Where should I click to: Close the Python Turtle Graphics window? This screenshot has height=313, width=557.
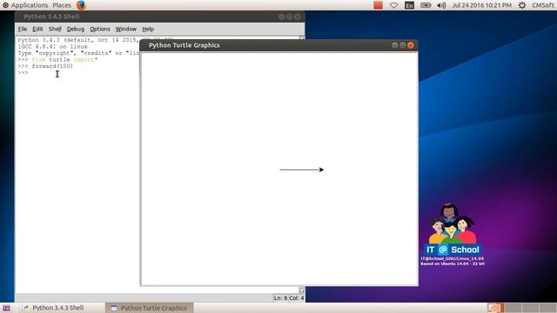click(411, 45)
